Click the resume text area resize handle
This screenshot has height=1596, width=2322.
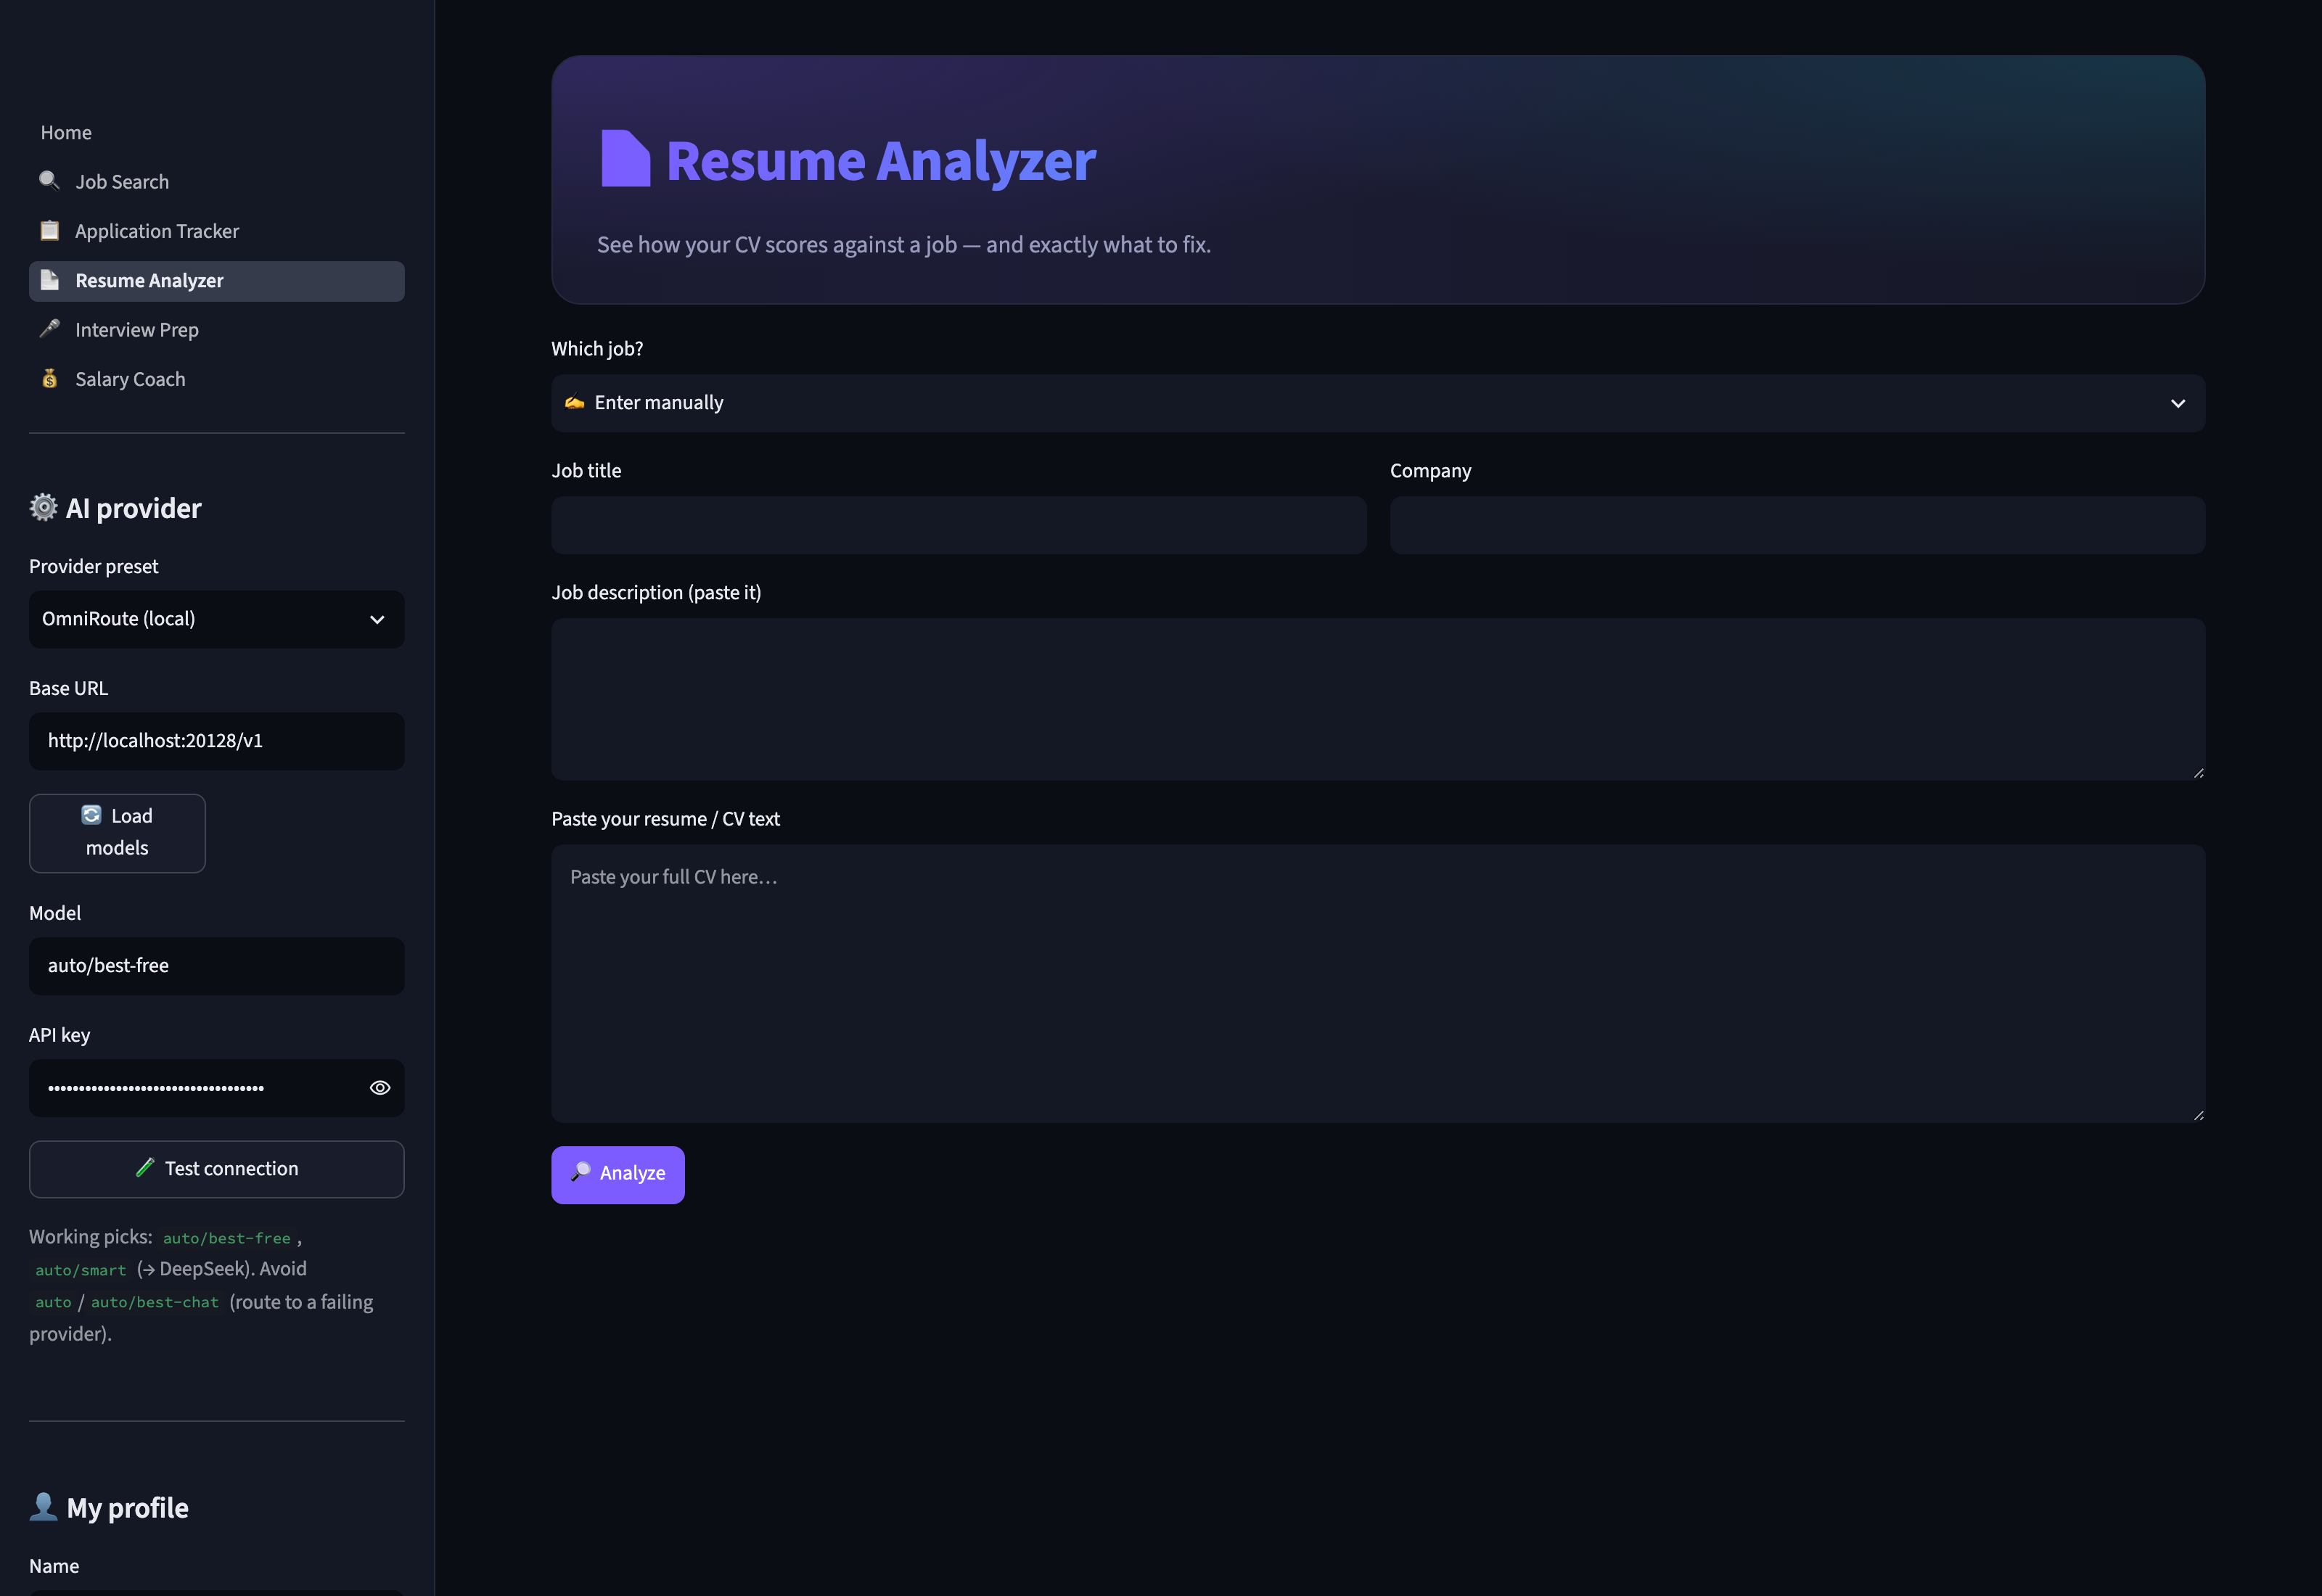[2198, 1115]
